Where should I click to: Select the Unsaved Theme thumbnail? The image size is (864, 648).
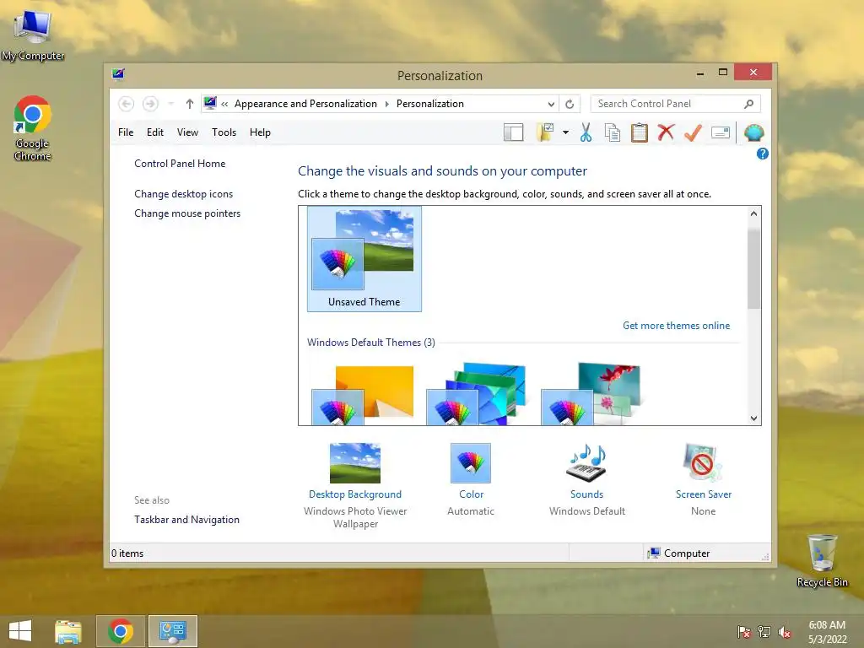pos(364,259)
